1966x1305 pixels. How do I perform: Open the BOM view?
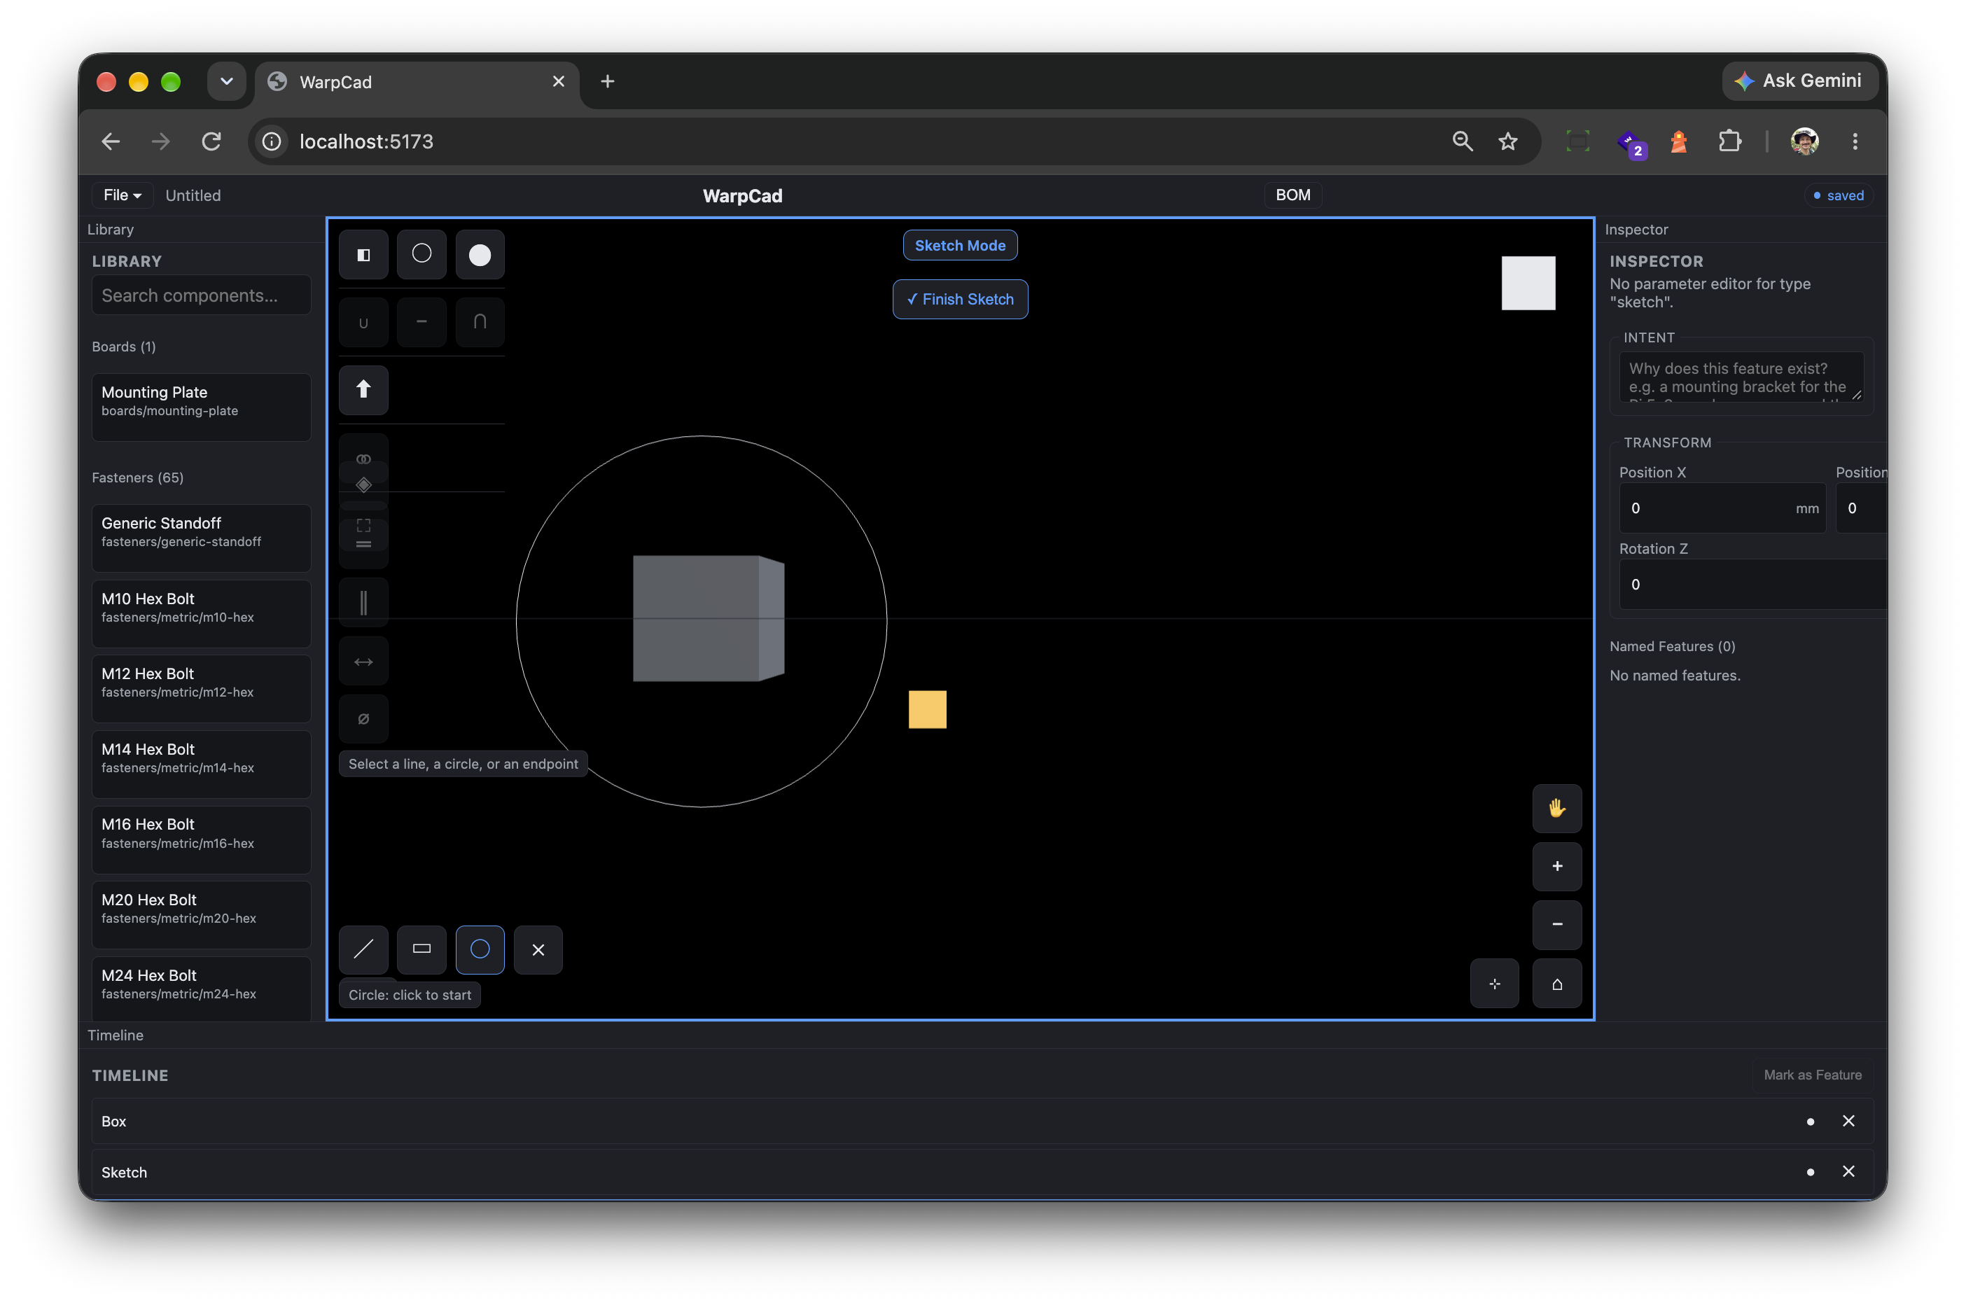point(1292,195)
